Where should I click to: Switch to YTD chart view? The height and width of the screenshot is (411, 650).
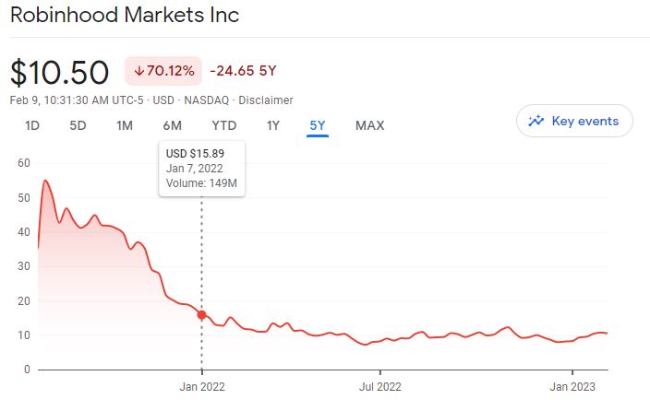coord(223,125)
